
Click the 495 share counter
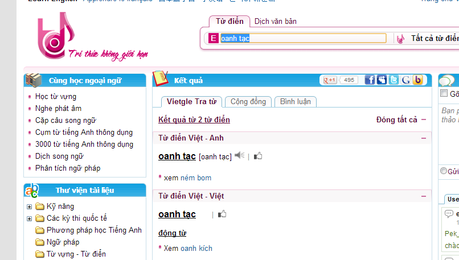[x=349, y=80]
